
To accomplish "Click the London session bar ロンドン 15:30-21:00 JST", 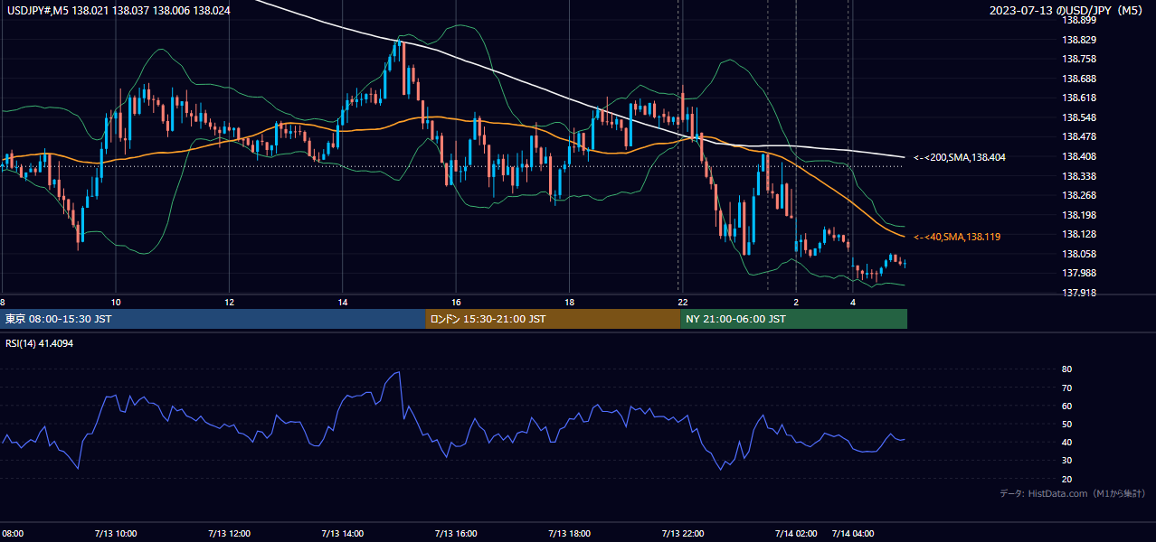I will coord(553,319).
